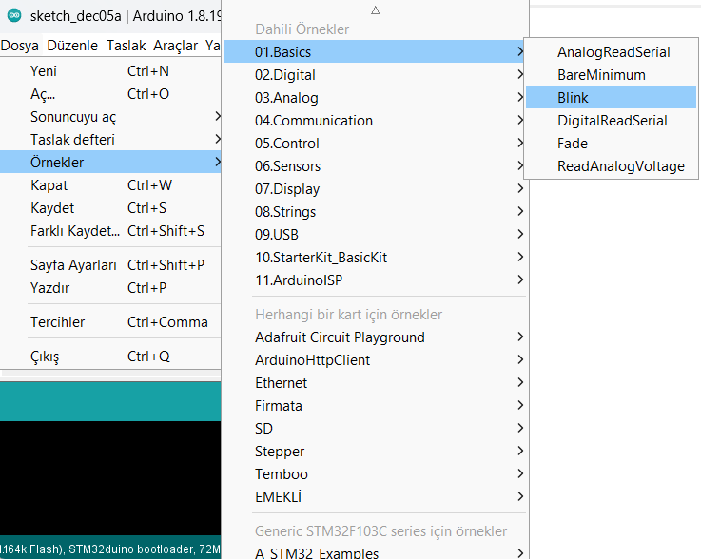Choose Çıkış to quit Arduino

point(45,357)
